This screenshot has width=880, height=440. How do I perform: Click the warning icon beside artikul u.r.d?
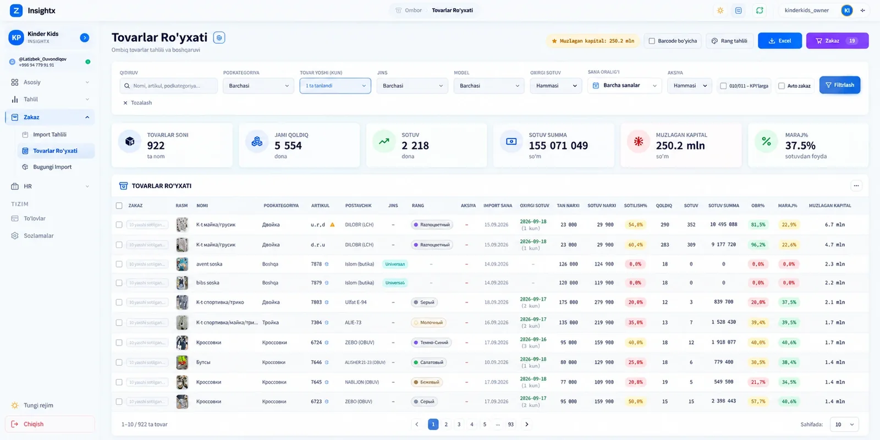coord(332,224)
